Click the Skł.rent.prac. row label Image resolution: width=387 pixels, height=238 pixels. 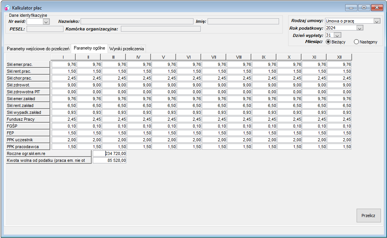[28, 71]
